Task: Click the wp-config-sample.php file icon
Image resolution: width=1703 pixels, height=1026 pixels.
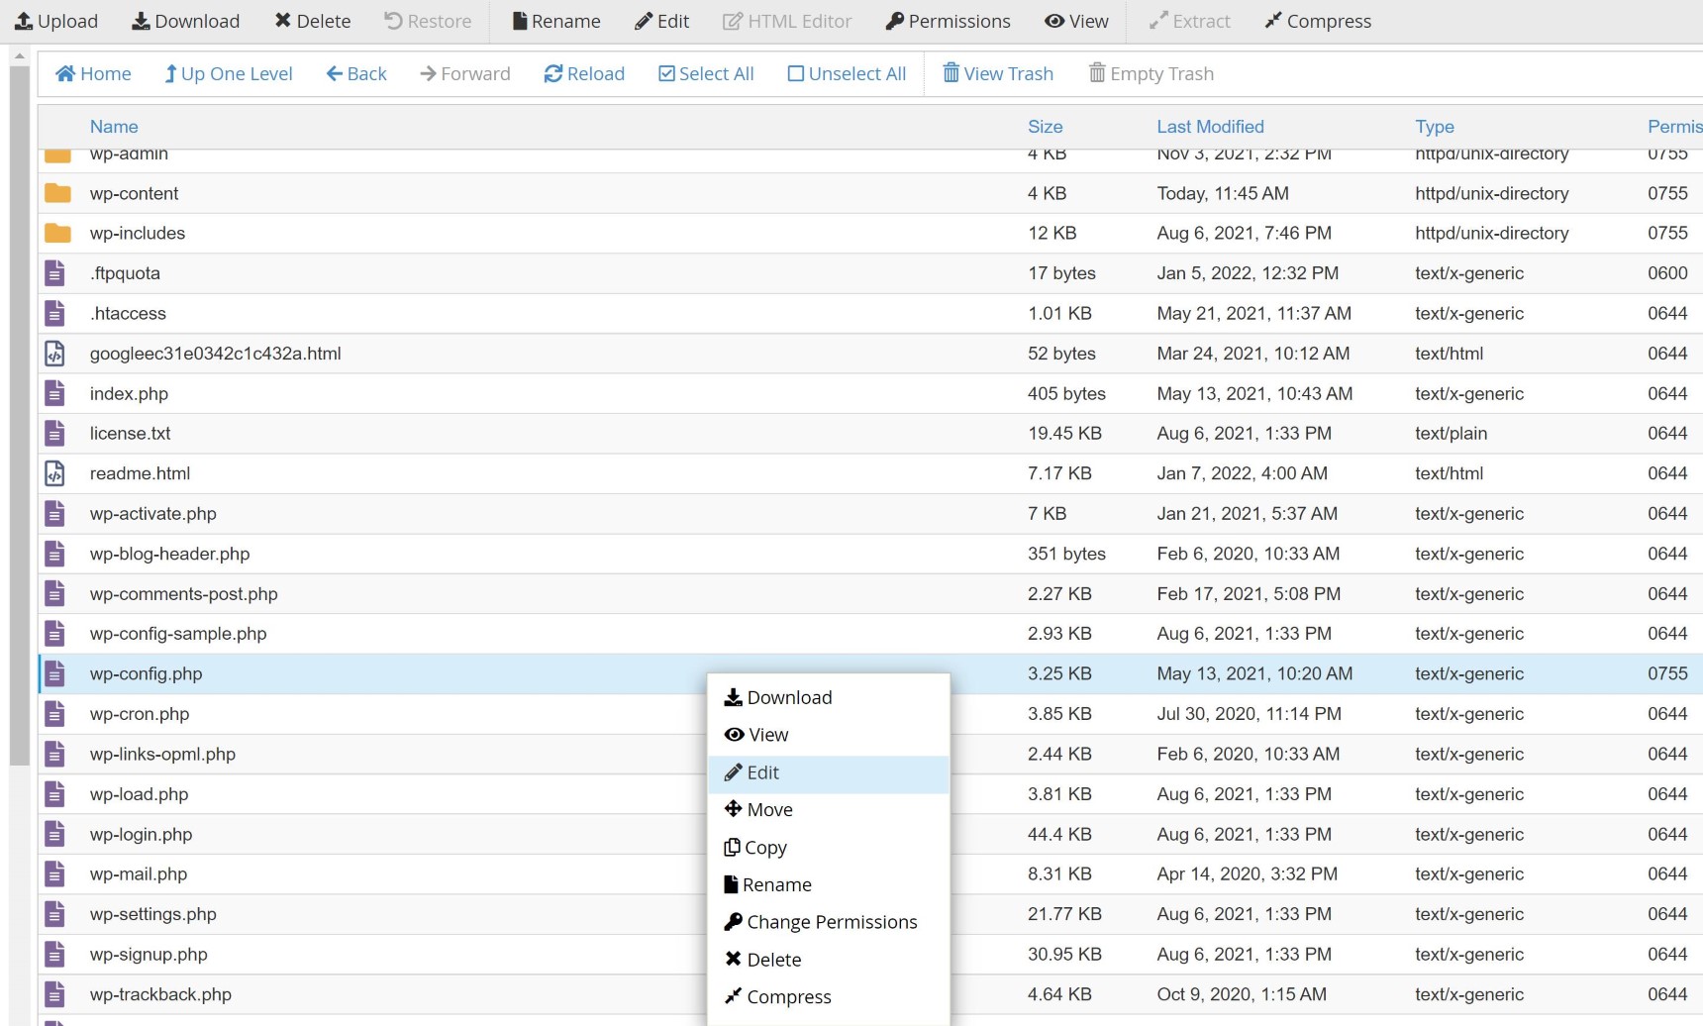Action: [54, 634]
